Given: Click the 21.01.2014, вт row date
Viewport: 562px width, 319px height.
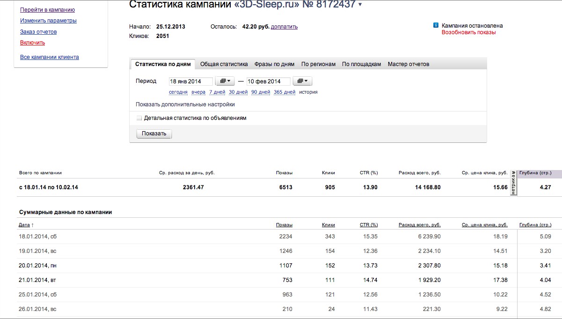Looking at the screenshot, I should pyautogui.click(x=37, y=280).
